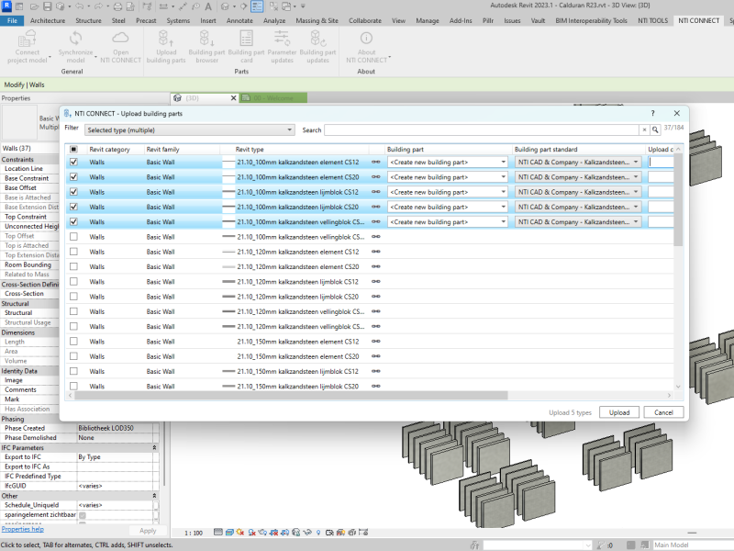Print the view with the printer icon

[118, 6]
